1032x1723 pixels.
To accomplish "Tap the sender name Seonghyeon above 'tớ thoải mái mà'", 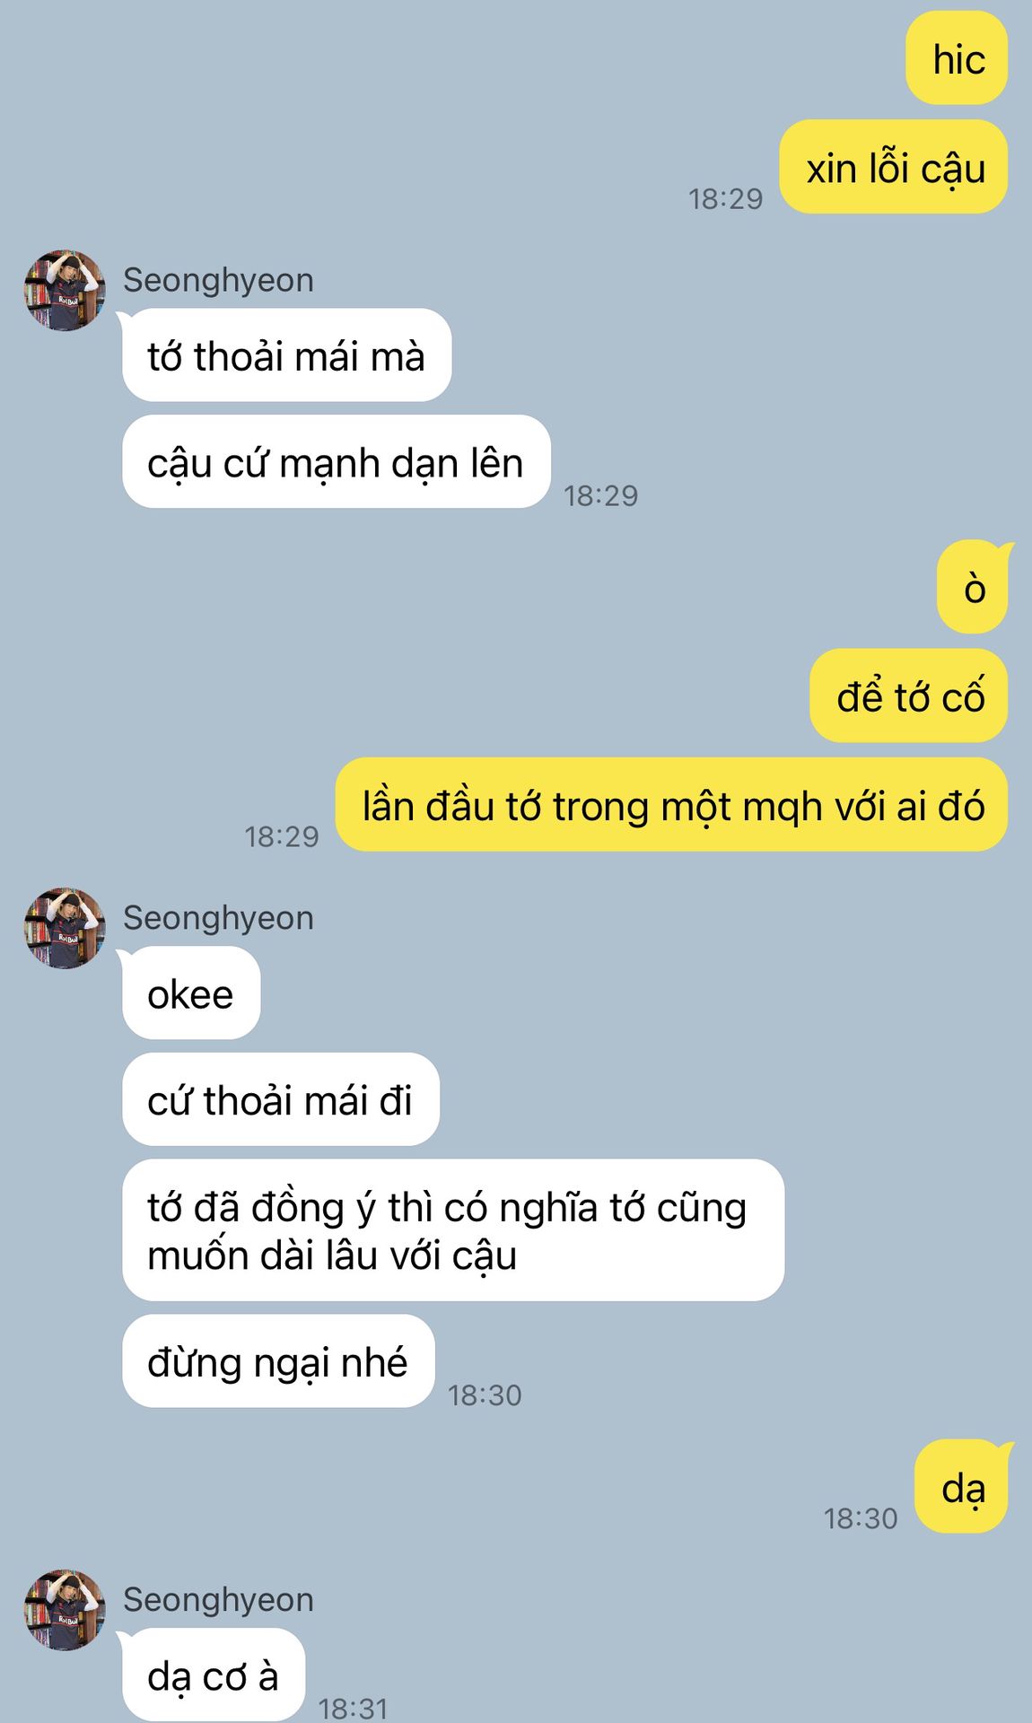I will [x=218, y=280].
